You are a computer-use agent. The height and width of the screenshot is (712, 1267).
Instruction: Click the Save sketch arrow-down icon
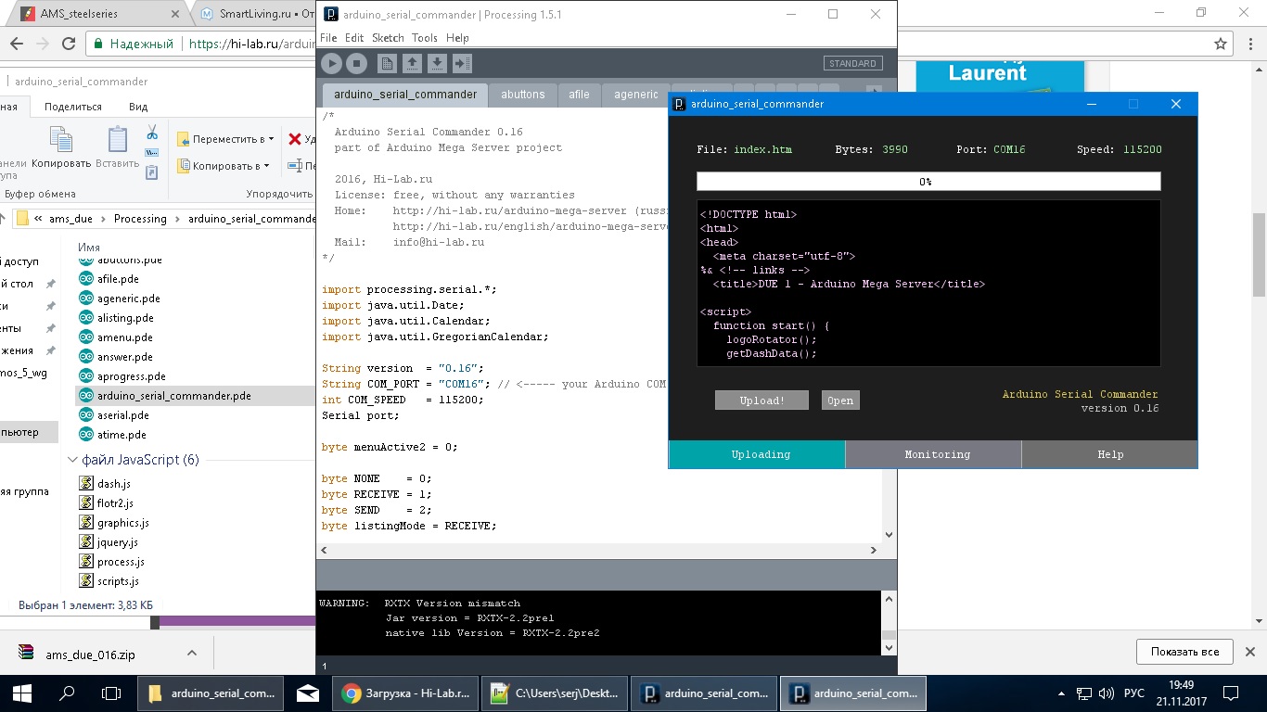pyautogui.click(x=437, y=63)
